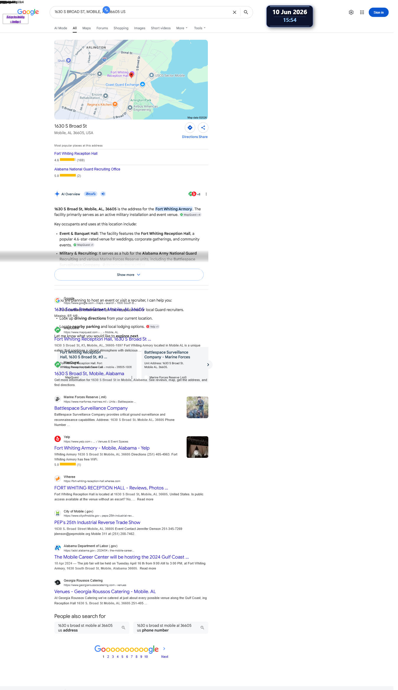Switch to the Shopping tab

click(121, 28)
